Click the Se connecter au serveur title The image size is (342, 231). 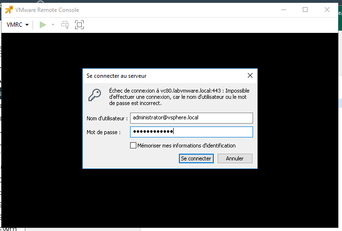117,76
